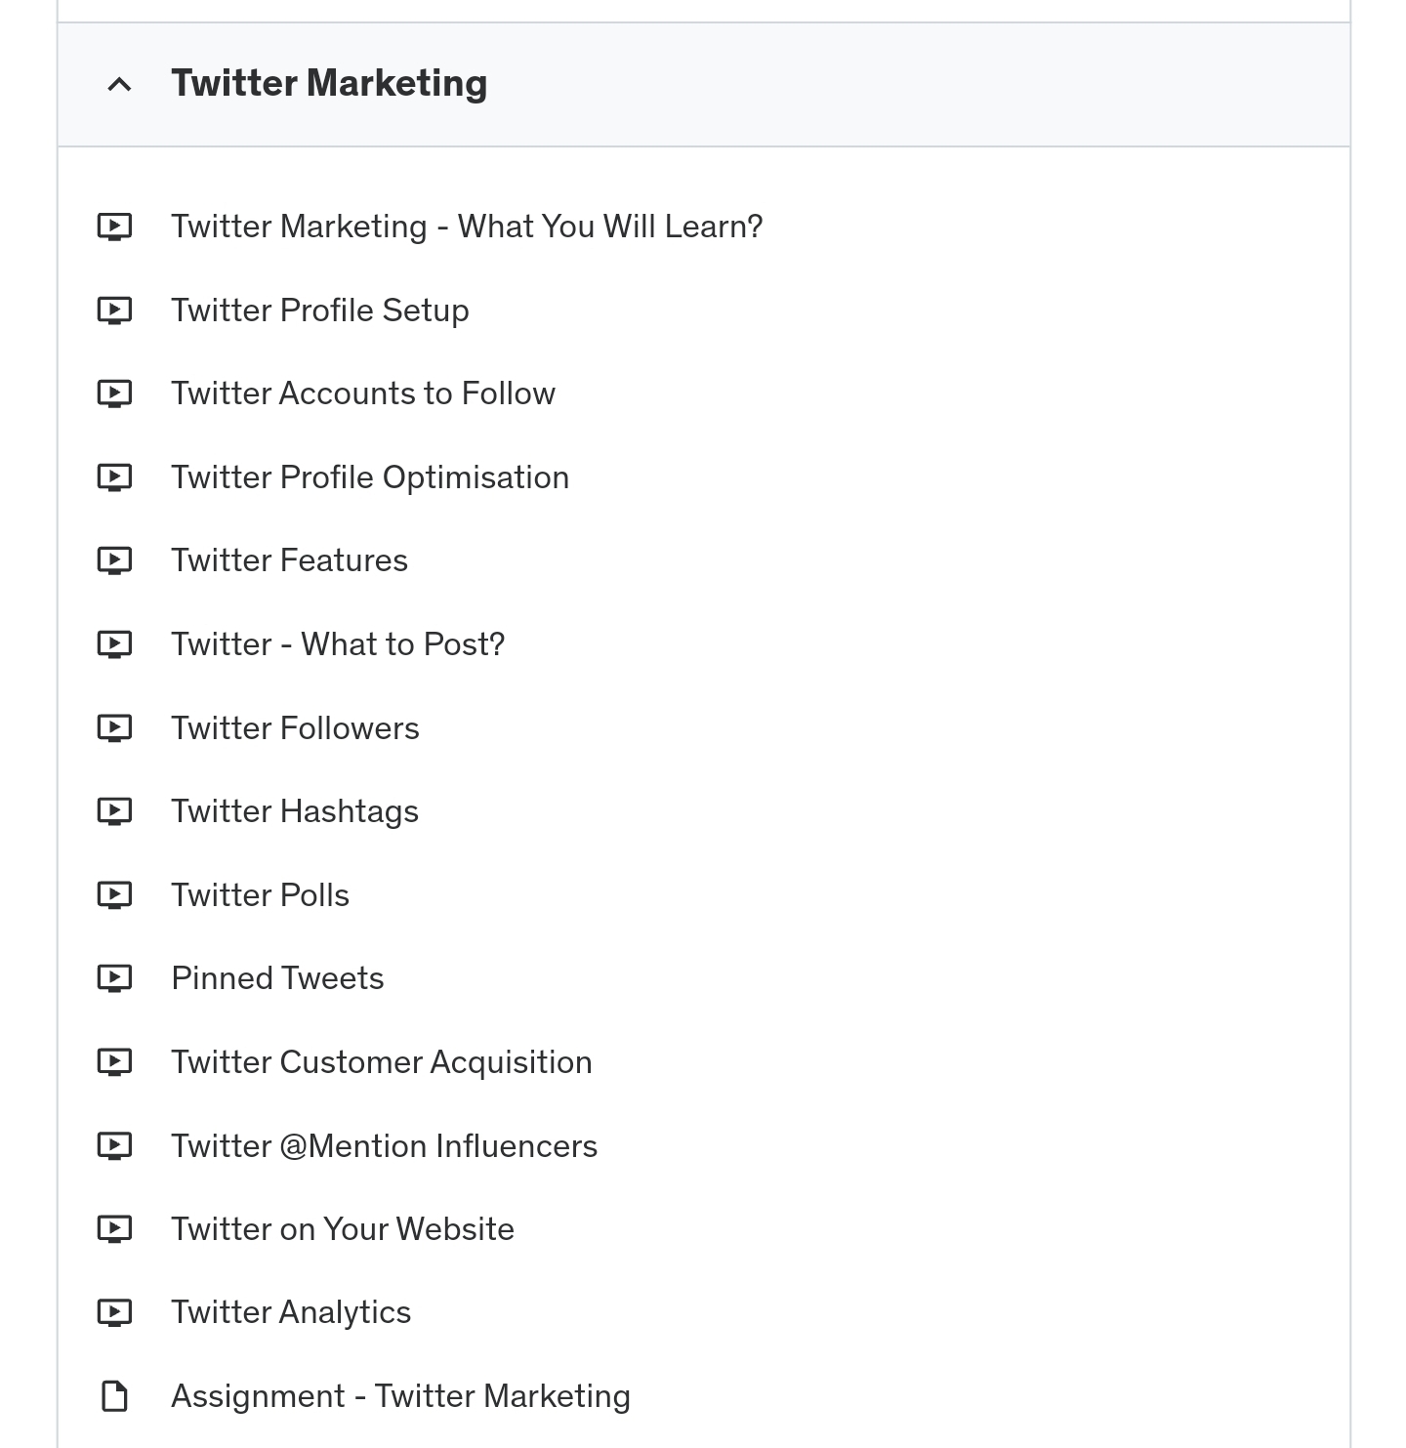Select Twitter @Mention Influencers lecture

click(385, 1146)
